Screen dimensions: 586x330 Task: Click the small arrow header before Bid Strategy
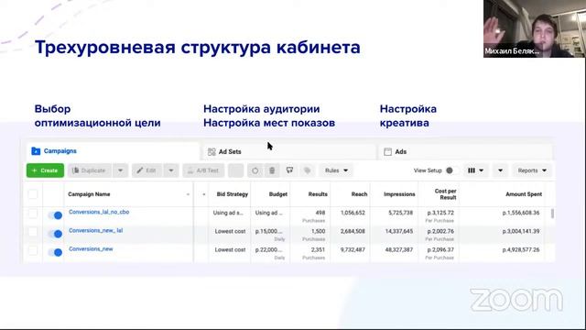click(203, 194)
